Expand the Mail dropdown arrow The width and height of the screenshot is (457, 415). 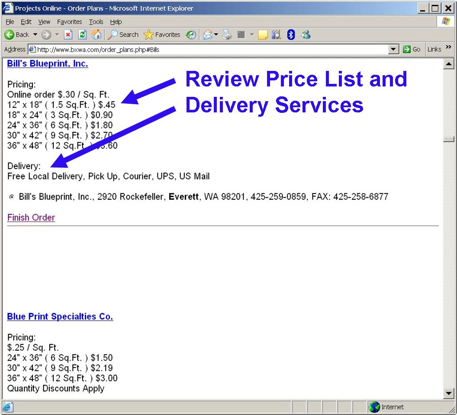[x=216, y=35]
